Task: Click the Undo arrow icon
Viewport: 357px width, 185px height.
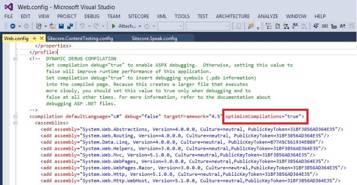Action: [82, 26]
